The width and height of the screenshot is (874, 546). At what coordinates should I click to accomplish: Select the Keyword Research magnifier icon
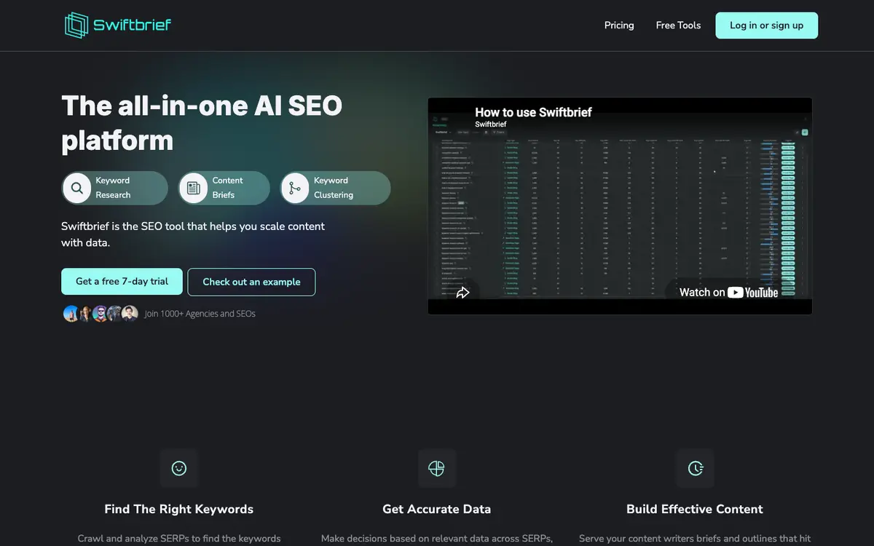76,188
